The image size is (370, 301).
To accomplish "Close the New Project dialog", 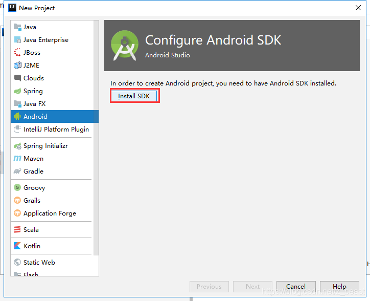I will (x=358, y=8).
